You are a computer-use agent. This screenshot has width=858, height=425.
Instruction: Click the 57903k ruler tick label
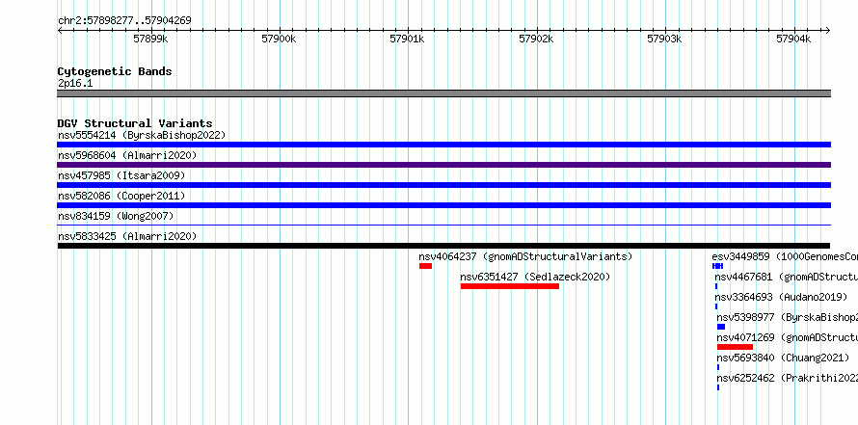(x=665, y=39)
